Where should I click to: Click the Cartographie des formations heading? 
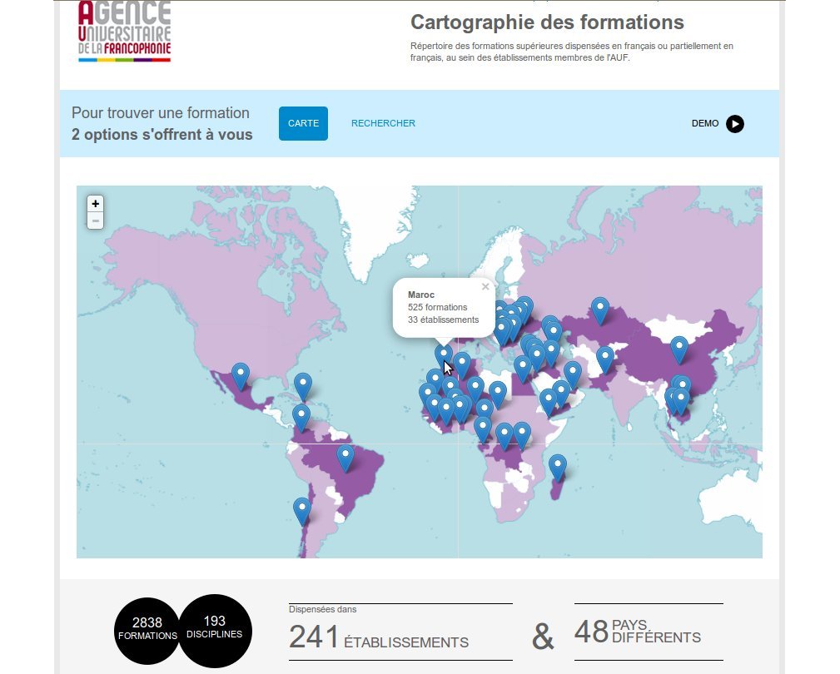click(547, 22)
